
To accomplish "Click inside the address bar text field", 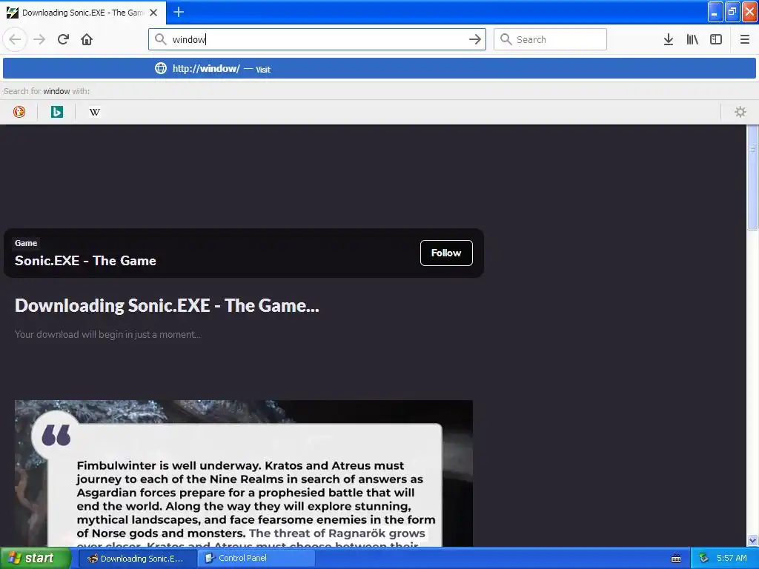I will point(317,39).
